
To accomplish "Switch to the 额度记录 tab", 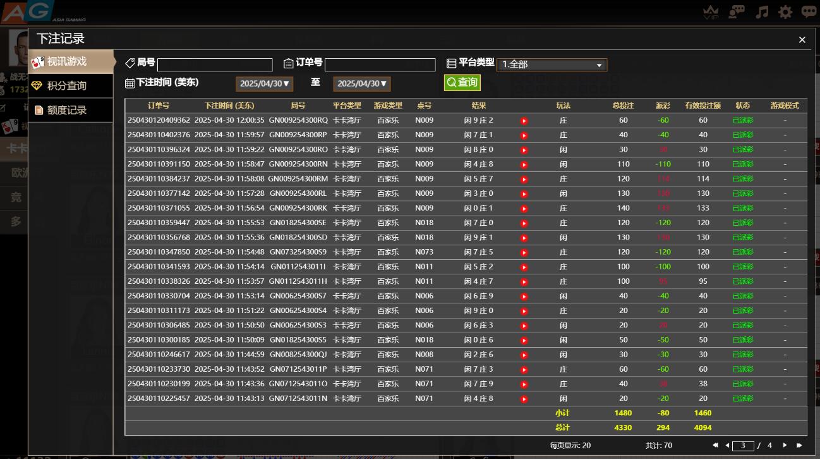I will point(66,110).
